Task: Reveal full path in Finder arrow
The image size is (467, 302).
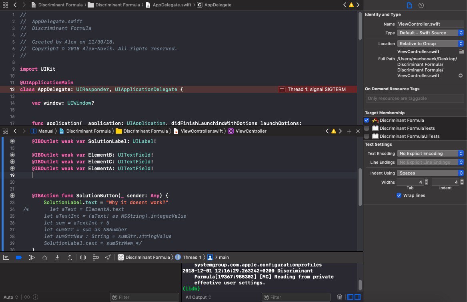Action: point(461,75)
